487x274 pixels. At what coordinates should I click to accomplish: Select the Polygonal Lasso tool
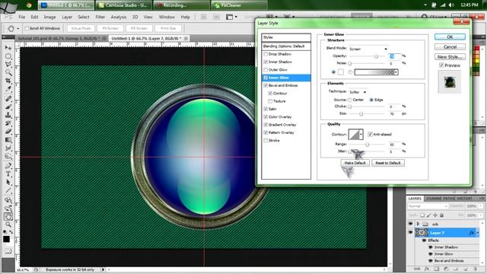click(8, 64)
